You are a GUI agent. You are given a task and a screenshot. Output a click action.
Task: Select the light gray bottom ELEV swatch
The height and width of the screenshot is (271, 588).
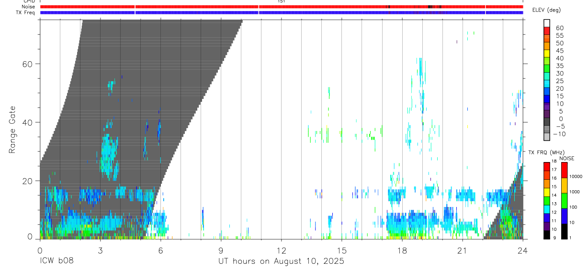[547, 136]
